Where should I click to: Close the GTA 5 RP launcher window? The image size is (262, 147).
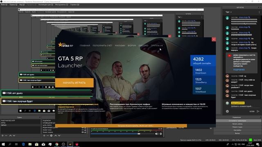(x=214, y=39)
